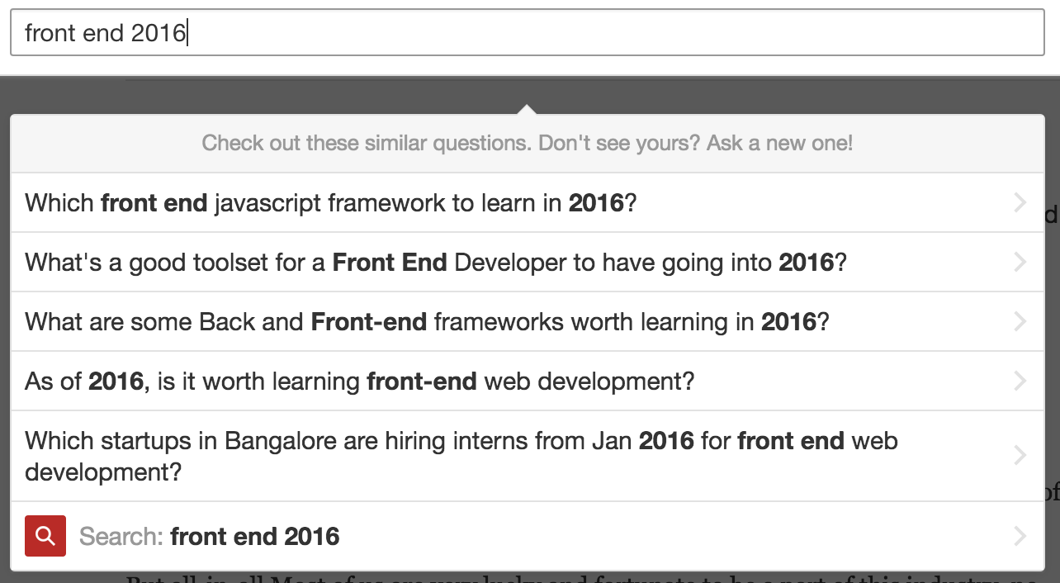Image resolution: width=1060 pixels, height=583 pixels.
Task: Select 'is it worth learning front-end' suggestion
Action: pos(359,382)
